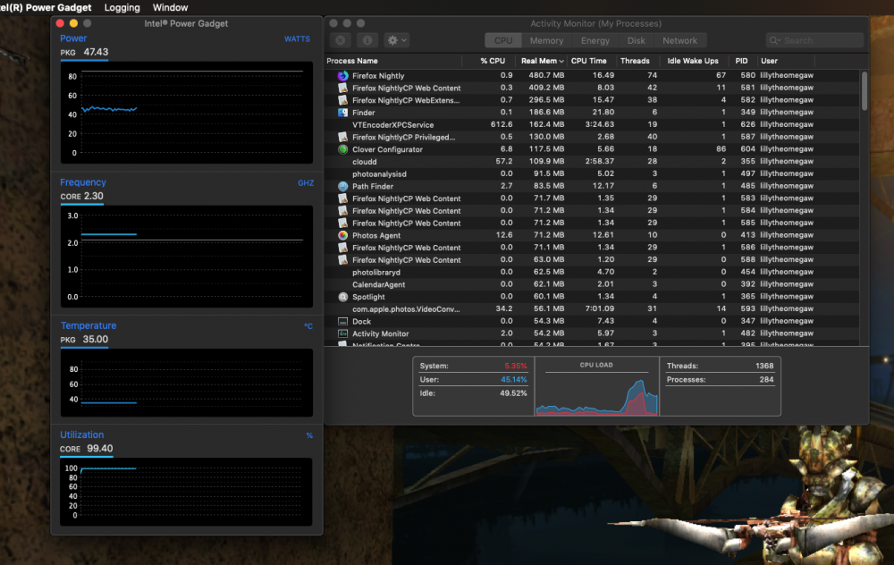
Task: Click the 612.6 % CPU value
Action: (502, 124)
